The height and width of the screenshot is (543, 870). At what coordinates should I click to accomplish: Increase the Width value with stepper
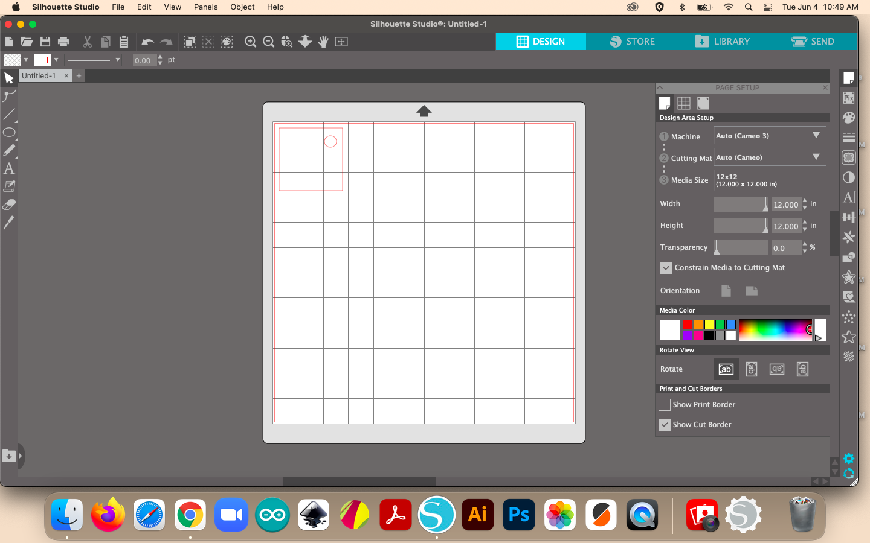pyautogui.click(x=805, y=201)
